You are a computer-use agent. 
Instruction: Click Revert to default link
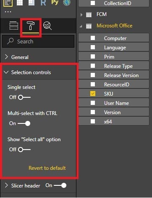point(47,168)
